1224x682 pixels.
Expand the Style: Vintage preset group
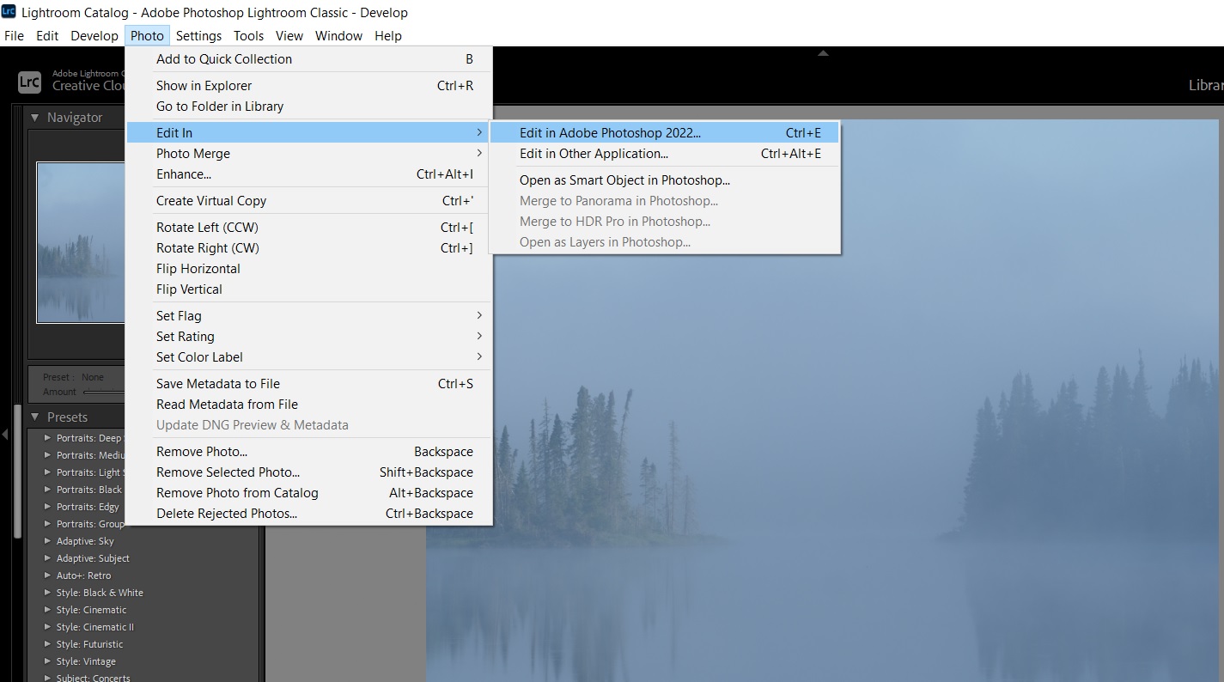[x=46, y=661]
